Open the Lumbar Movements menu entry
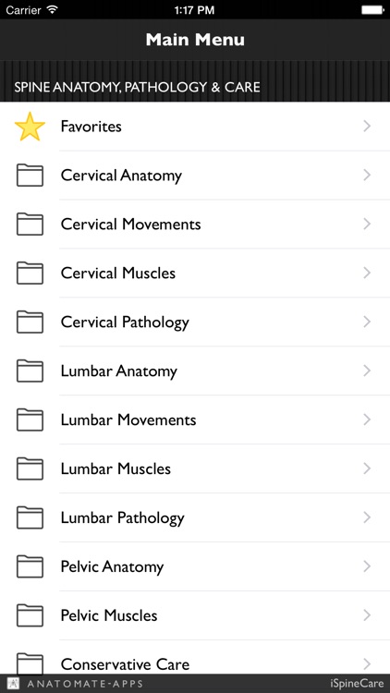This screenshot has height=693, width=390. coord(195,419)
